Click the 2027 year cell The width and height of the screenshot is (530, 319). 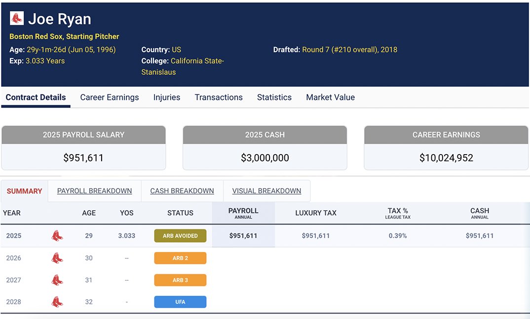(x=13, y=280)
